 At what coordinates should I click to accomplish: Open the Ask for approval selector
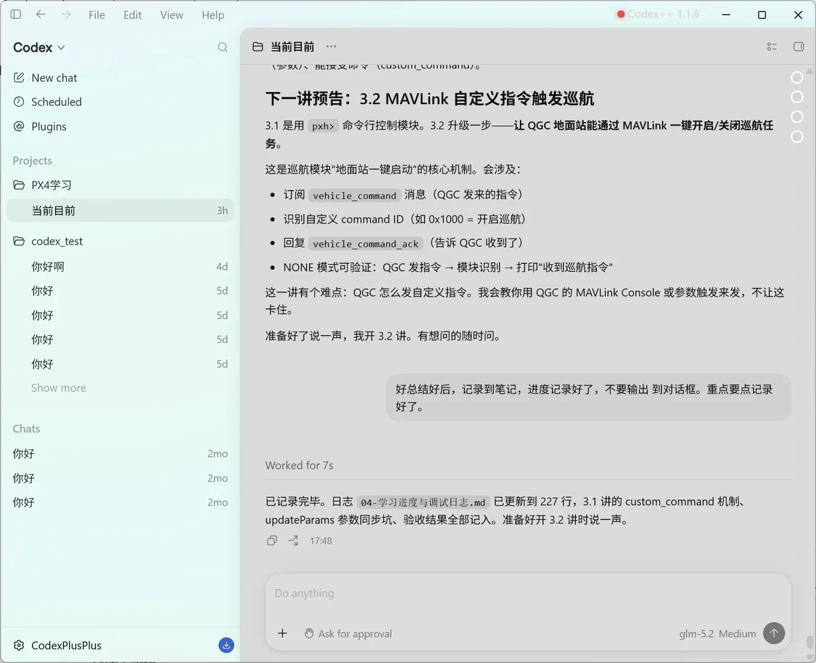(348, 634)
